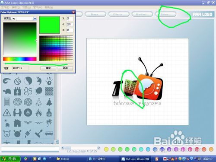Pick the brick wall shape icon
This screenshot has width=216, height=162.
[x=49, y=91]
